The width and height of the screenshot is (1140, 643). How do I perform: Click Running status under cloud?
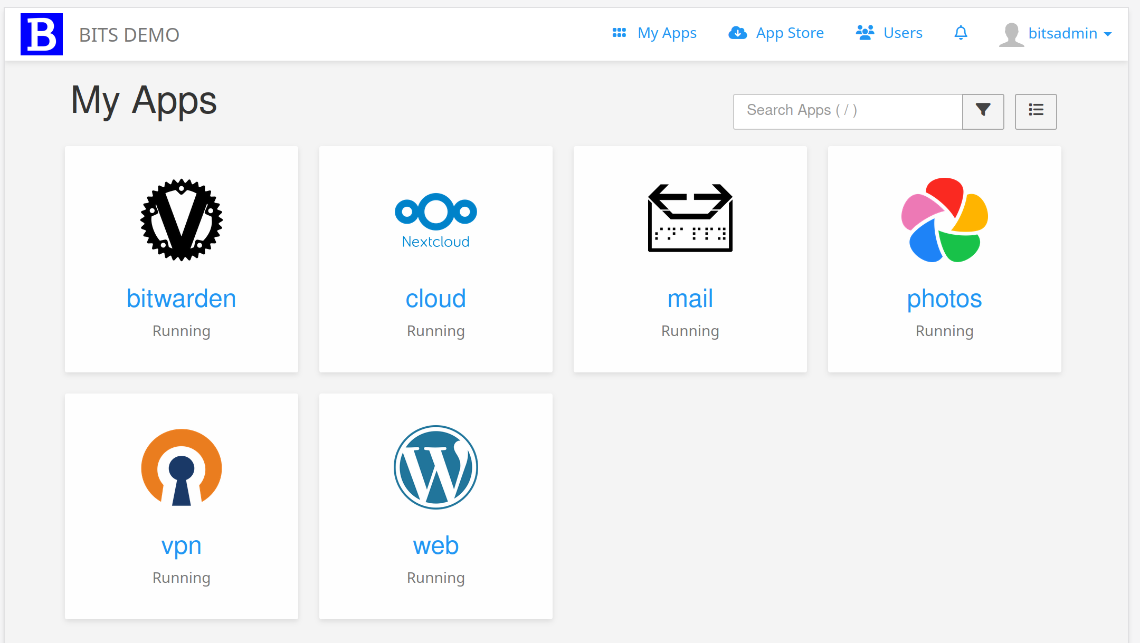point(436,331)
